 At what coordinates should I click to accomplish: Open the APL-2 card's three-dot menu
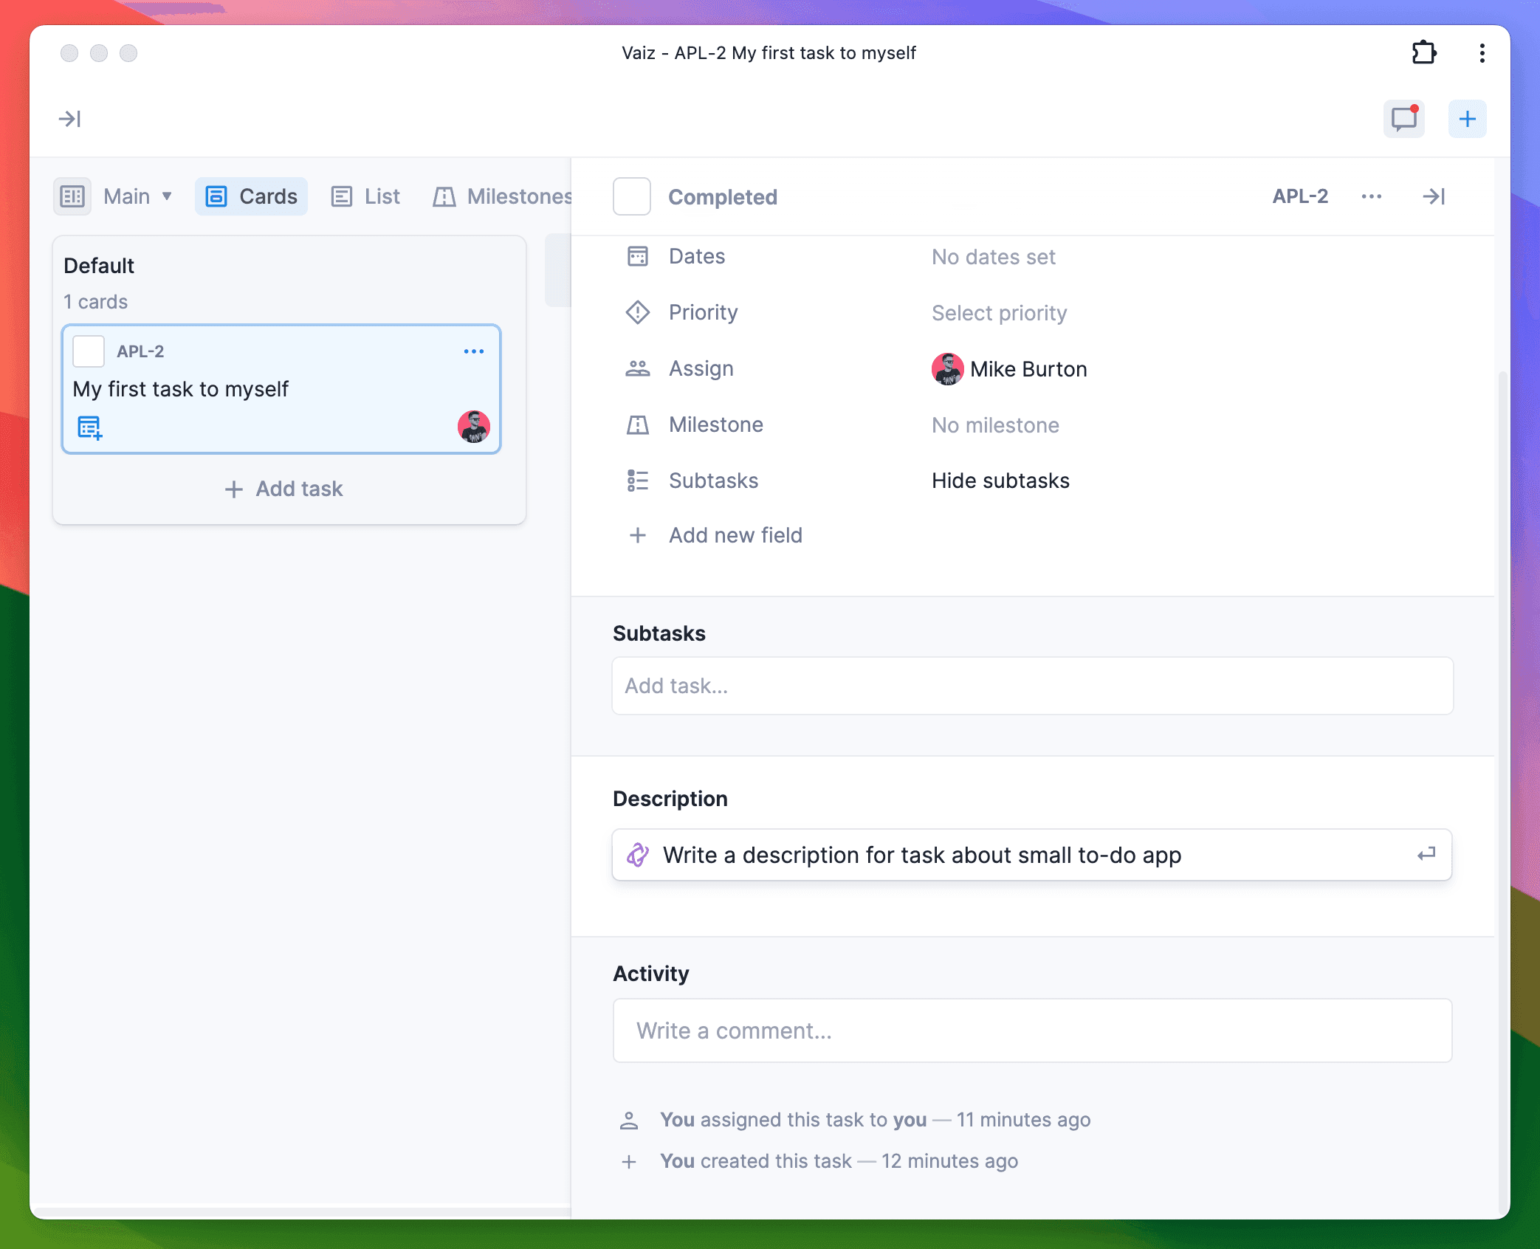473,351
